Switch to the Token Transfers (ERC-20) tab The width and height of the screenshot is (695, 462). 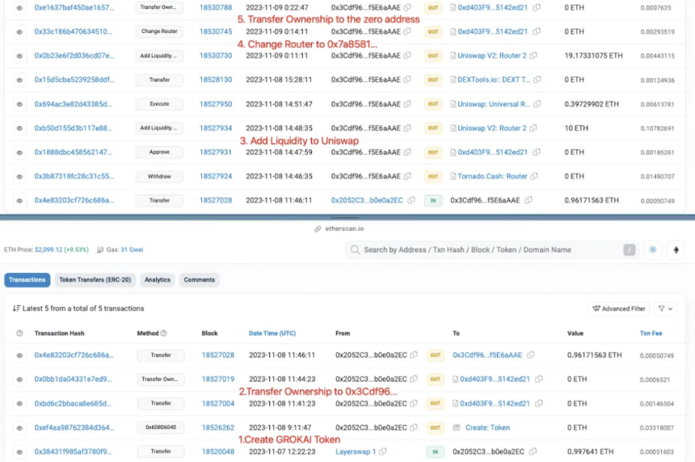[95, 280]
